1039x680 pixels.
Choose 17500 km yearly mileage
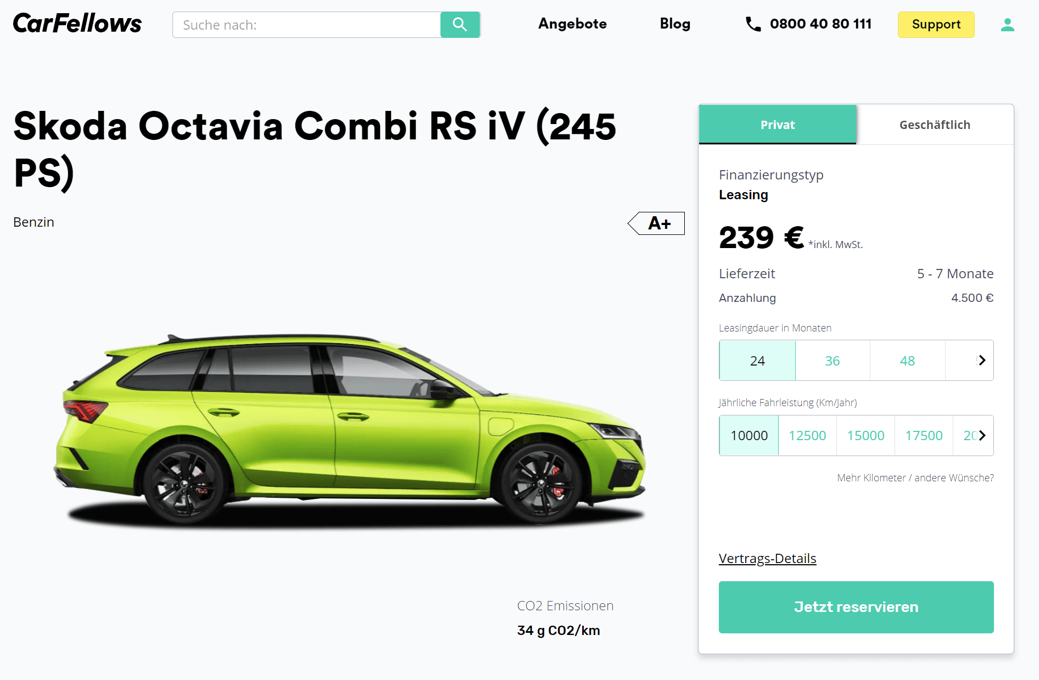tap(924, 435)
